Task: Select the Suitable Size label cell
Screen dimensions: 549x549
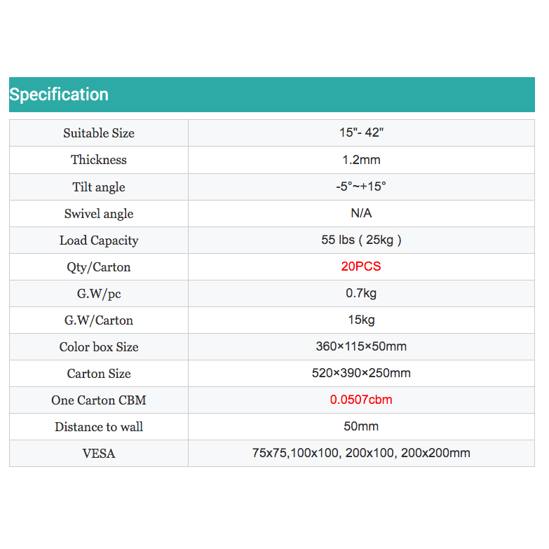Action: 99,133
